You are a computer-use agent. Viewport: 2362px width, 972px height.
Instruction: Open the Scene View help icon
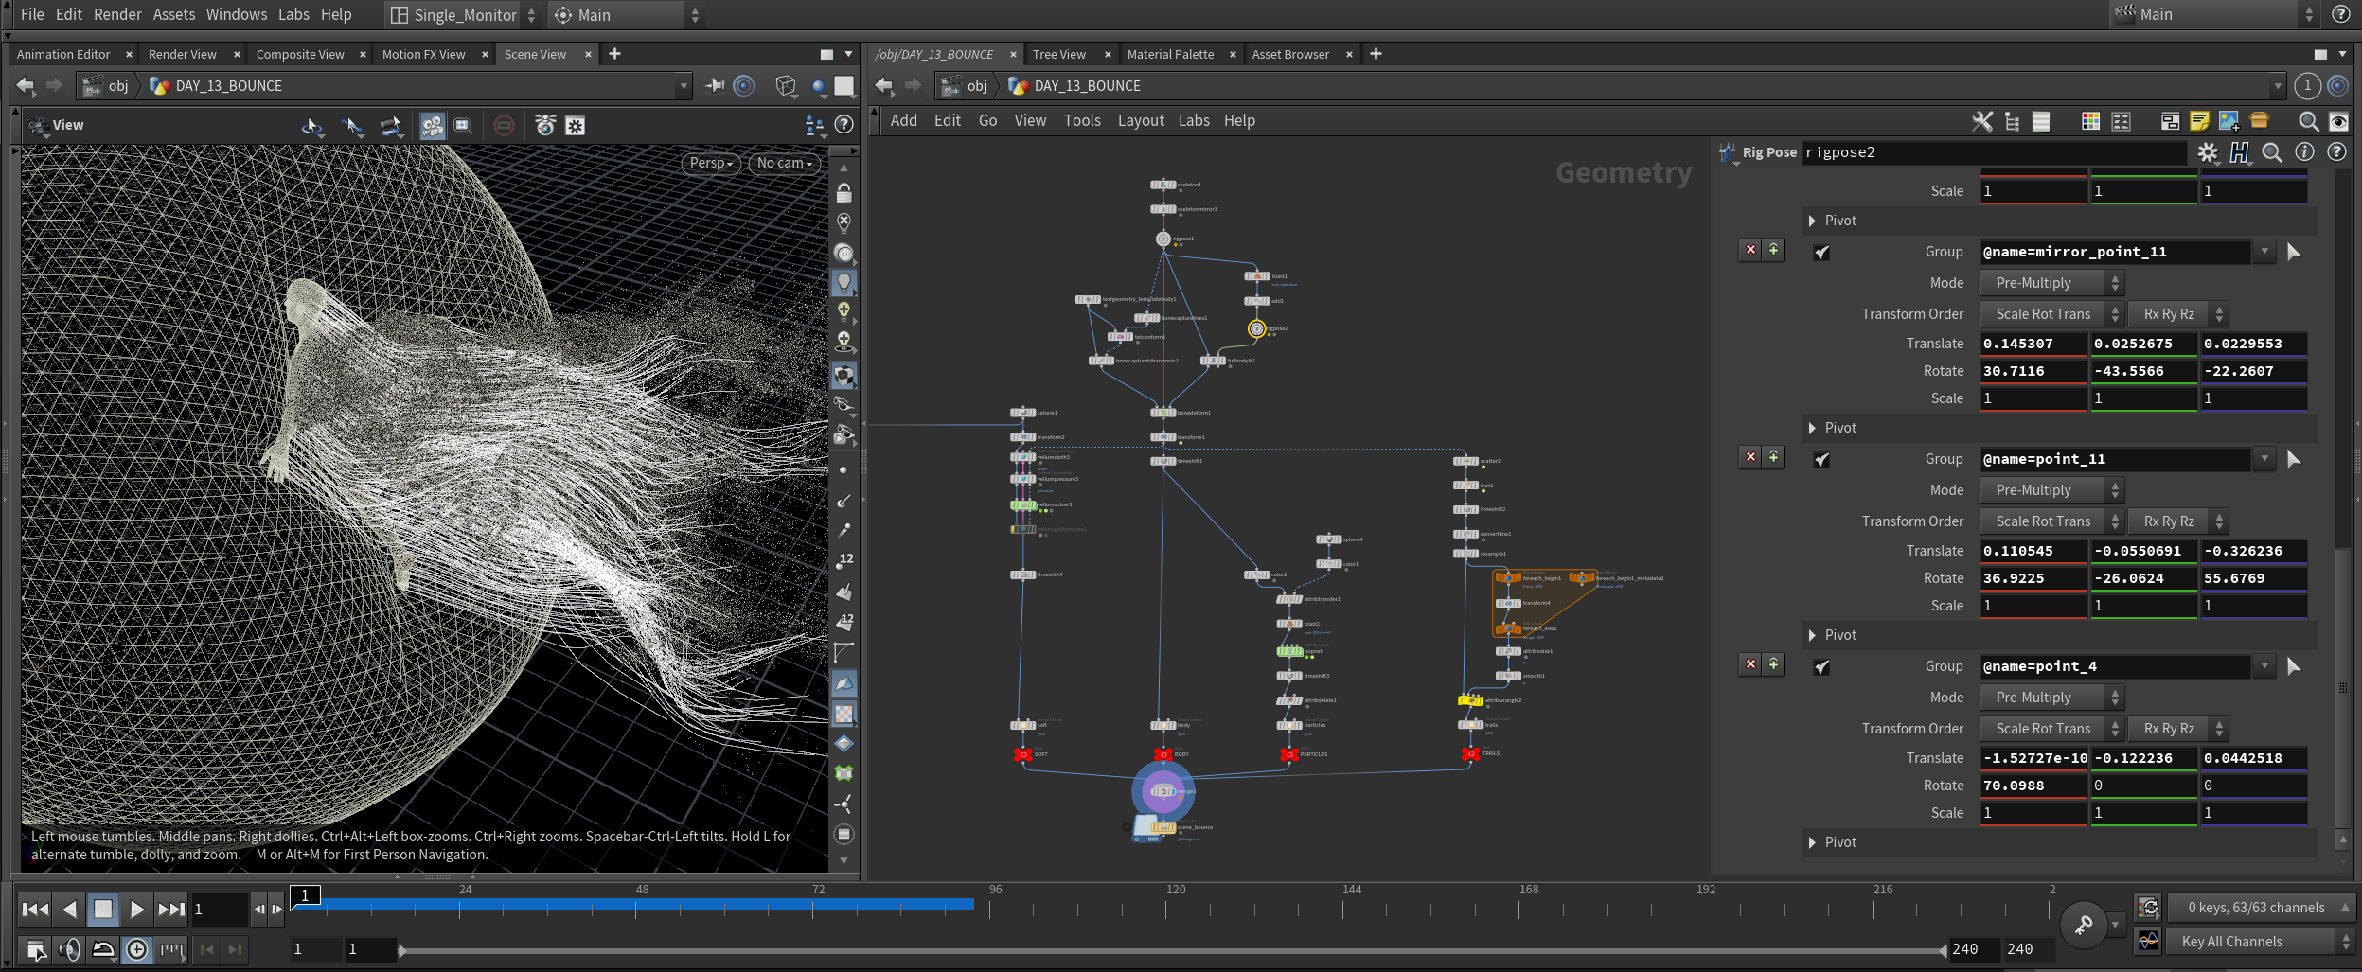pos(844,125)
